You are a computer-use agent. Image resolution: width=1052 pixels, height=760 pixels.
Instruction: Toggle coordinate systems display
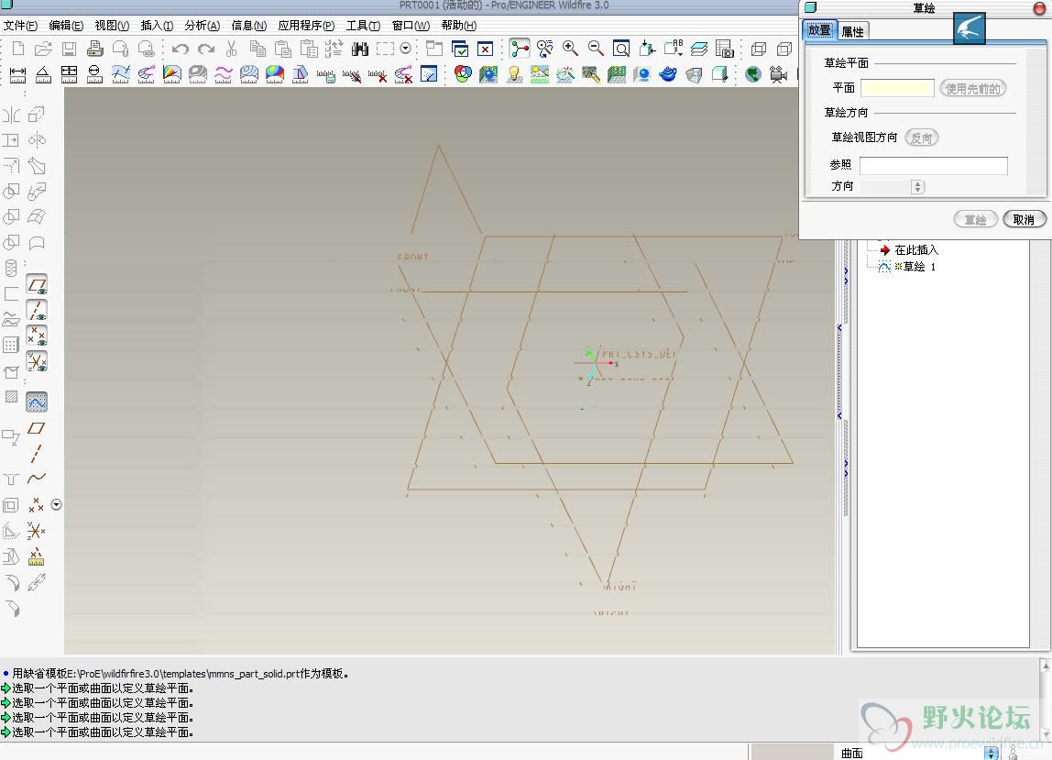click(37, 361)
